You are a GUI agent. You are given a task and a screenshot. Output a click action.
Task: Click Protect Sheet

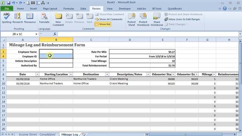pos(132,20)
